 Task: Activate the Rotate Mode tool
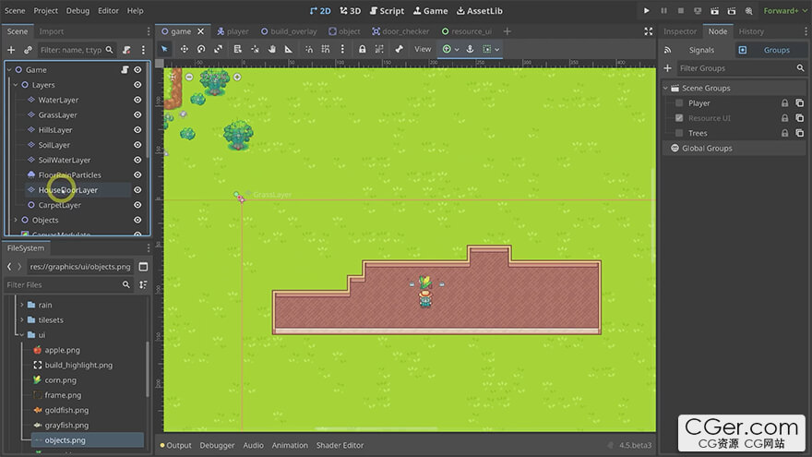(201, 49)
